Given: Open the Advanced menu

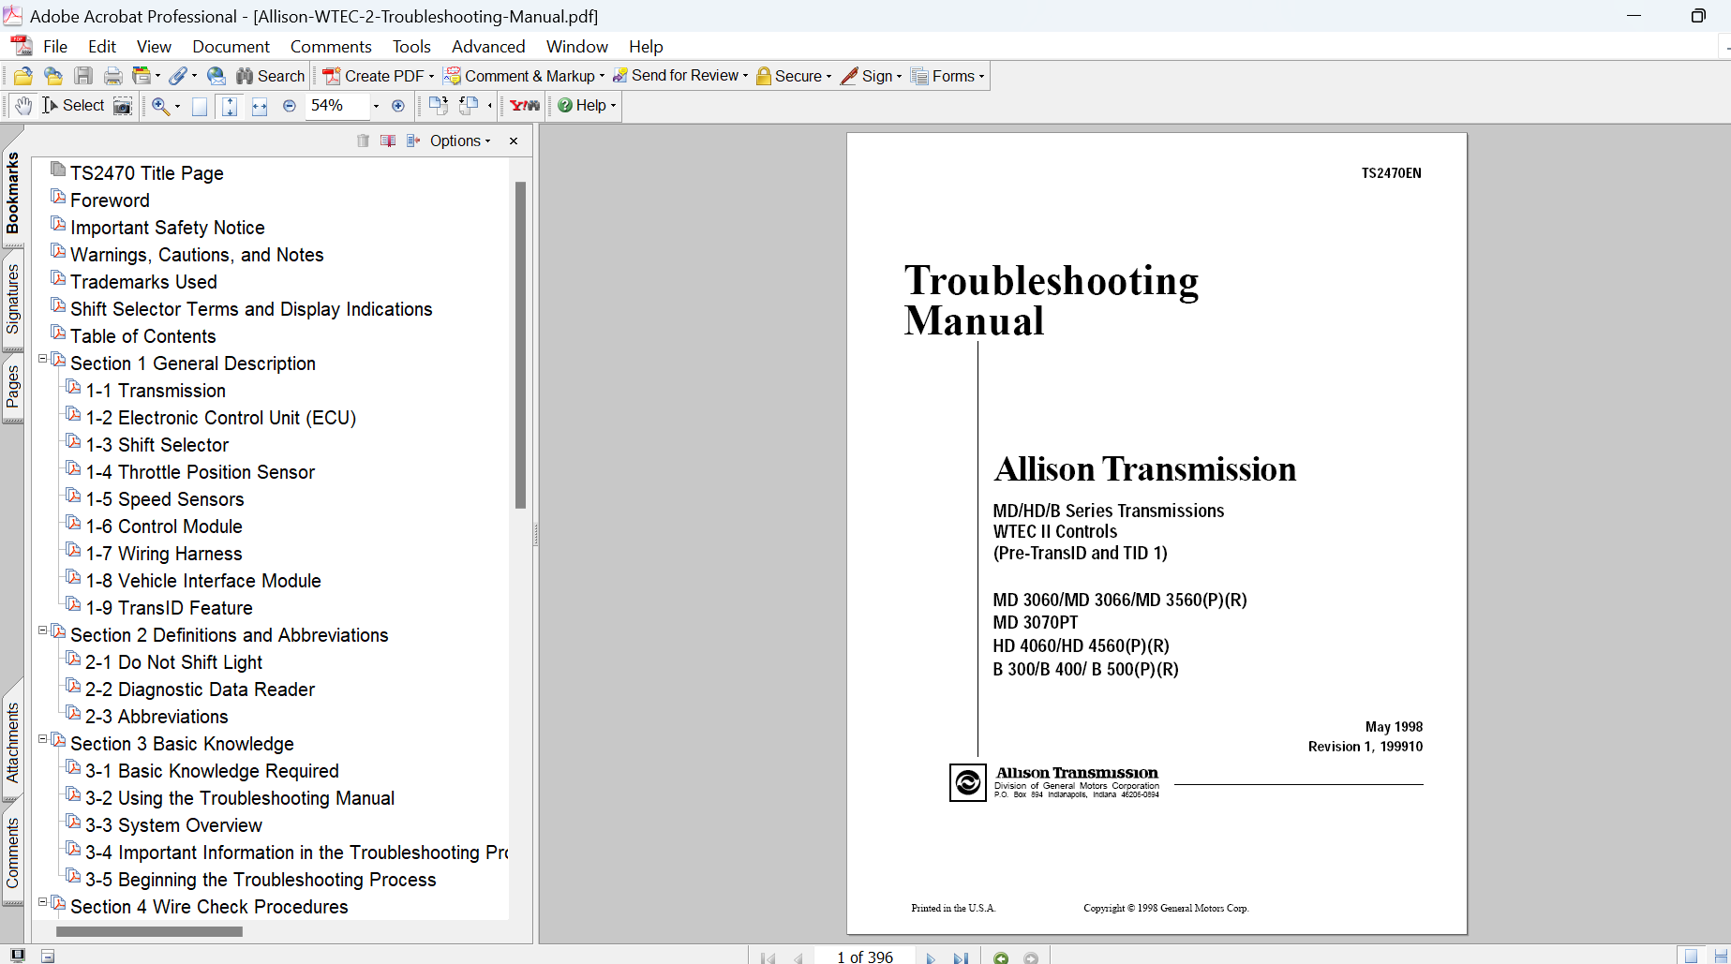Looking at the screenshot, I should pyautogui.click(x=488, y=47).
